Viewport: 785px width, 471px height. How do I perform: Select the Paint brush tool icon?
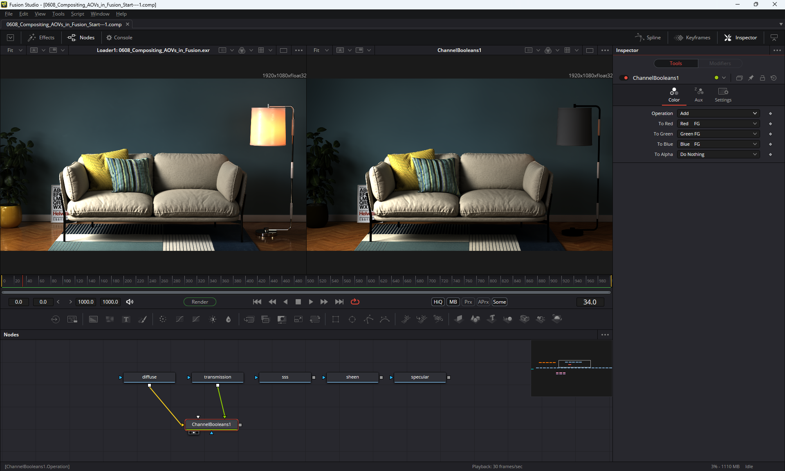point(142,319)
